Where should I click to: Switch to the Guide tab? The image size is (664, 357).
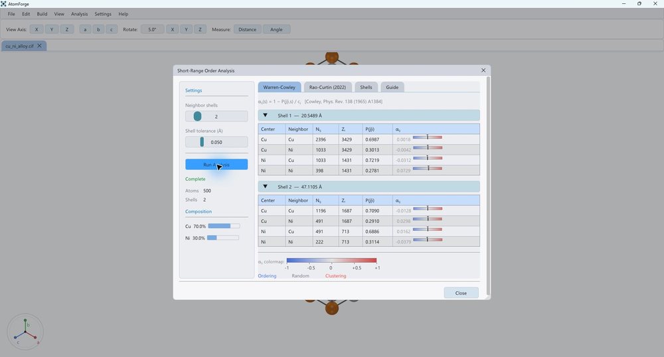tap(392, 87)
